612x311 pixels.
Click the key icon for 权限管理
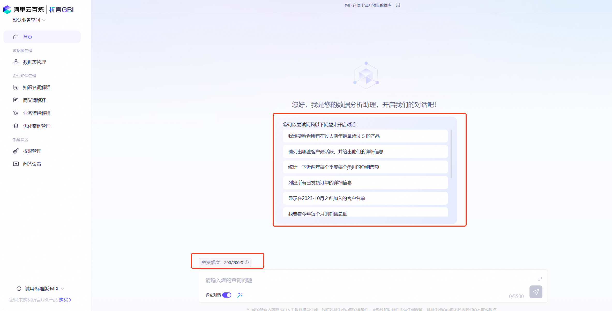[16, 151]
